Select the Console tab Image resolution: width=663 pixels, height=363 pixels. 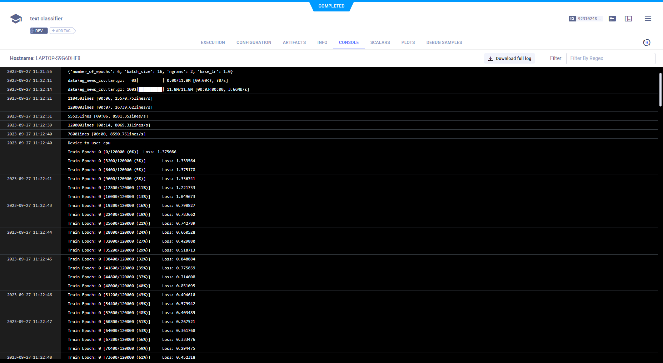pos(349,43)
